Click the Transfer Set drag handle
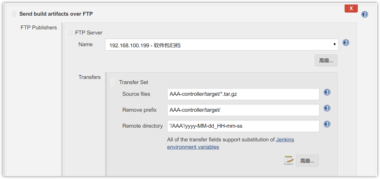This screenshot has width=380, height=179. pyautogui.click(x=114, y=82)
